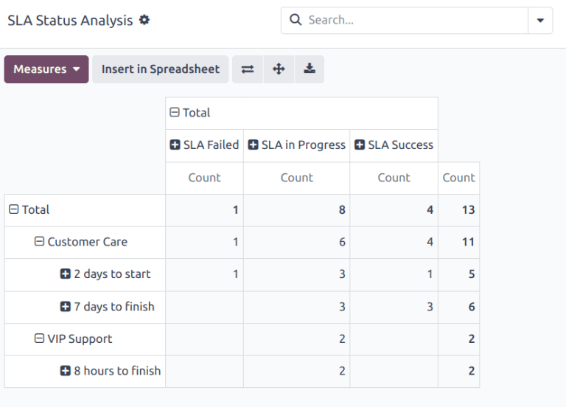Click the Flip axis icon
This screenshot has width=566, height=407.
tap(248, 69)
